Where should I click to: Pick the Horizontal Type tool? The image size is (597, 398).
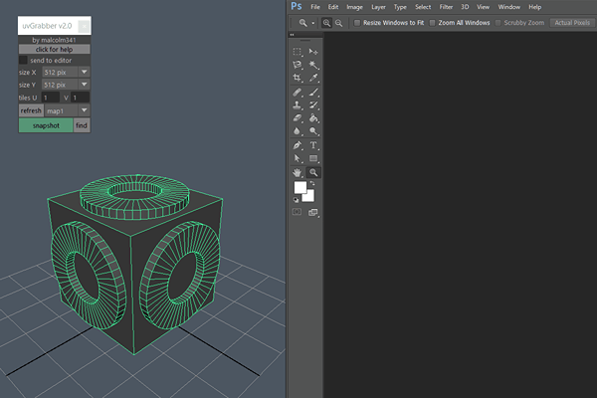(313, 145)
